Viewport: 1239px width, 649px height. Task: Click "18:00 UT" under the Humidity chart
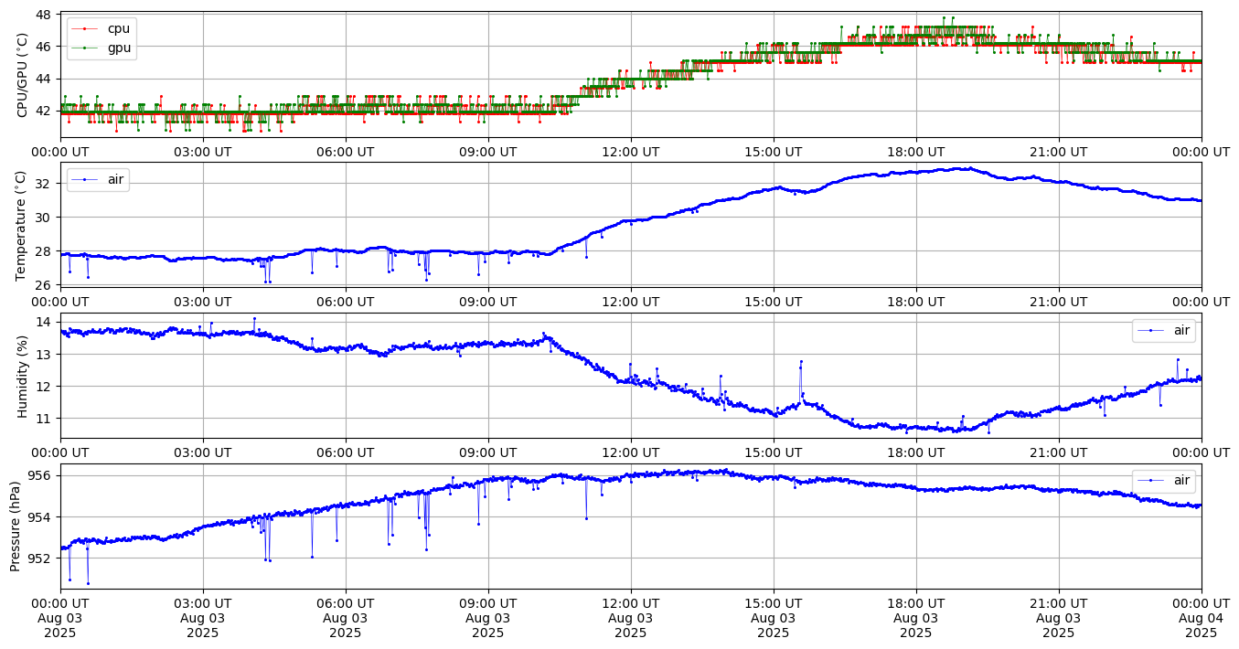(x=916, y=452)
